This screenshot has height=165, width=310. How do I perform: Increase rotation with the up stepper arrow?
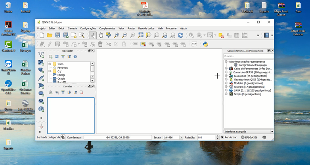tap(218, 136)
